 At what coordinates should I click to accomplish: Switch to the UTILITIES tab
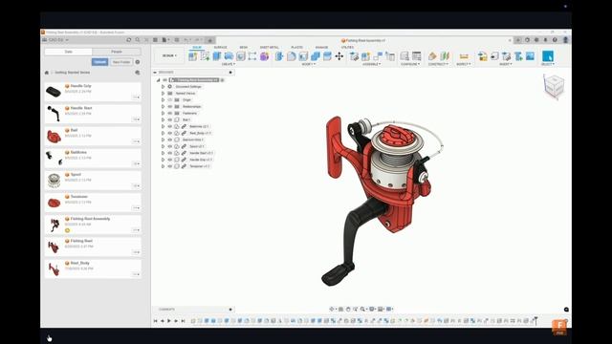click(347, 47)
